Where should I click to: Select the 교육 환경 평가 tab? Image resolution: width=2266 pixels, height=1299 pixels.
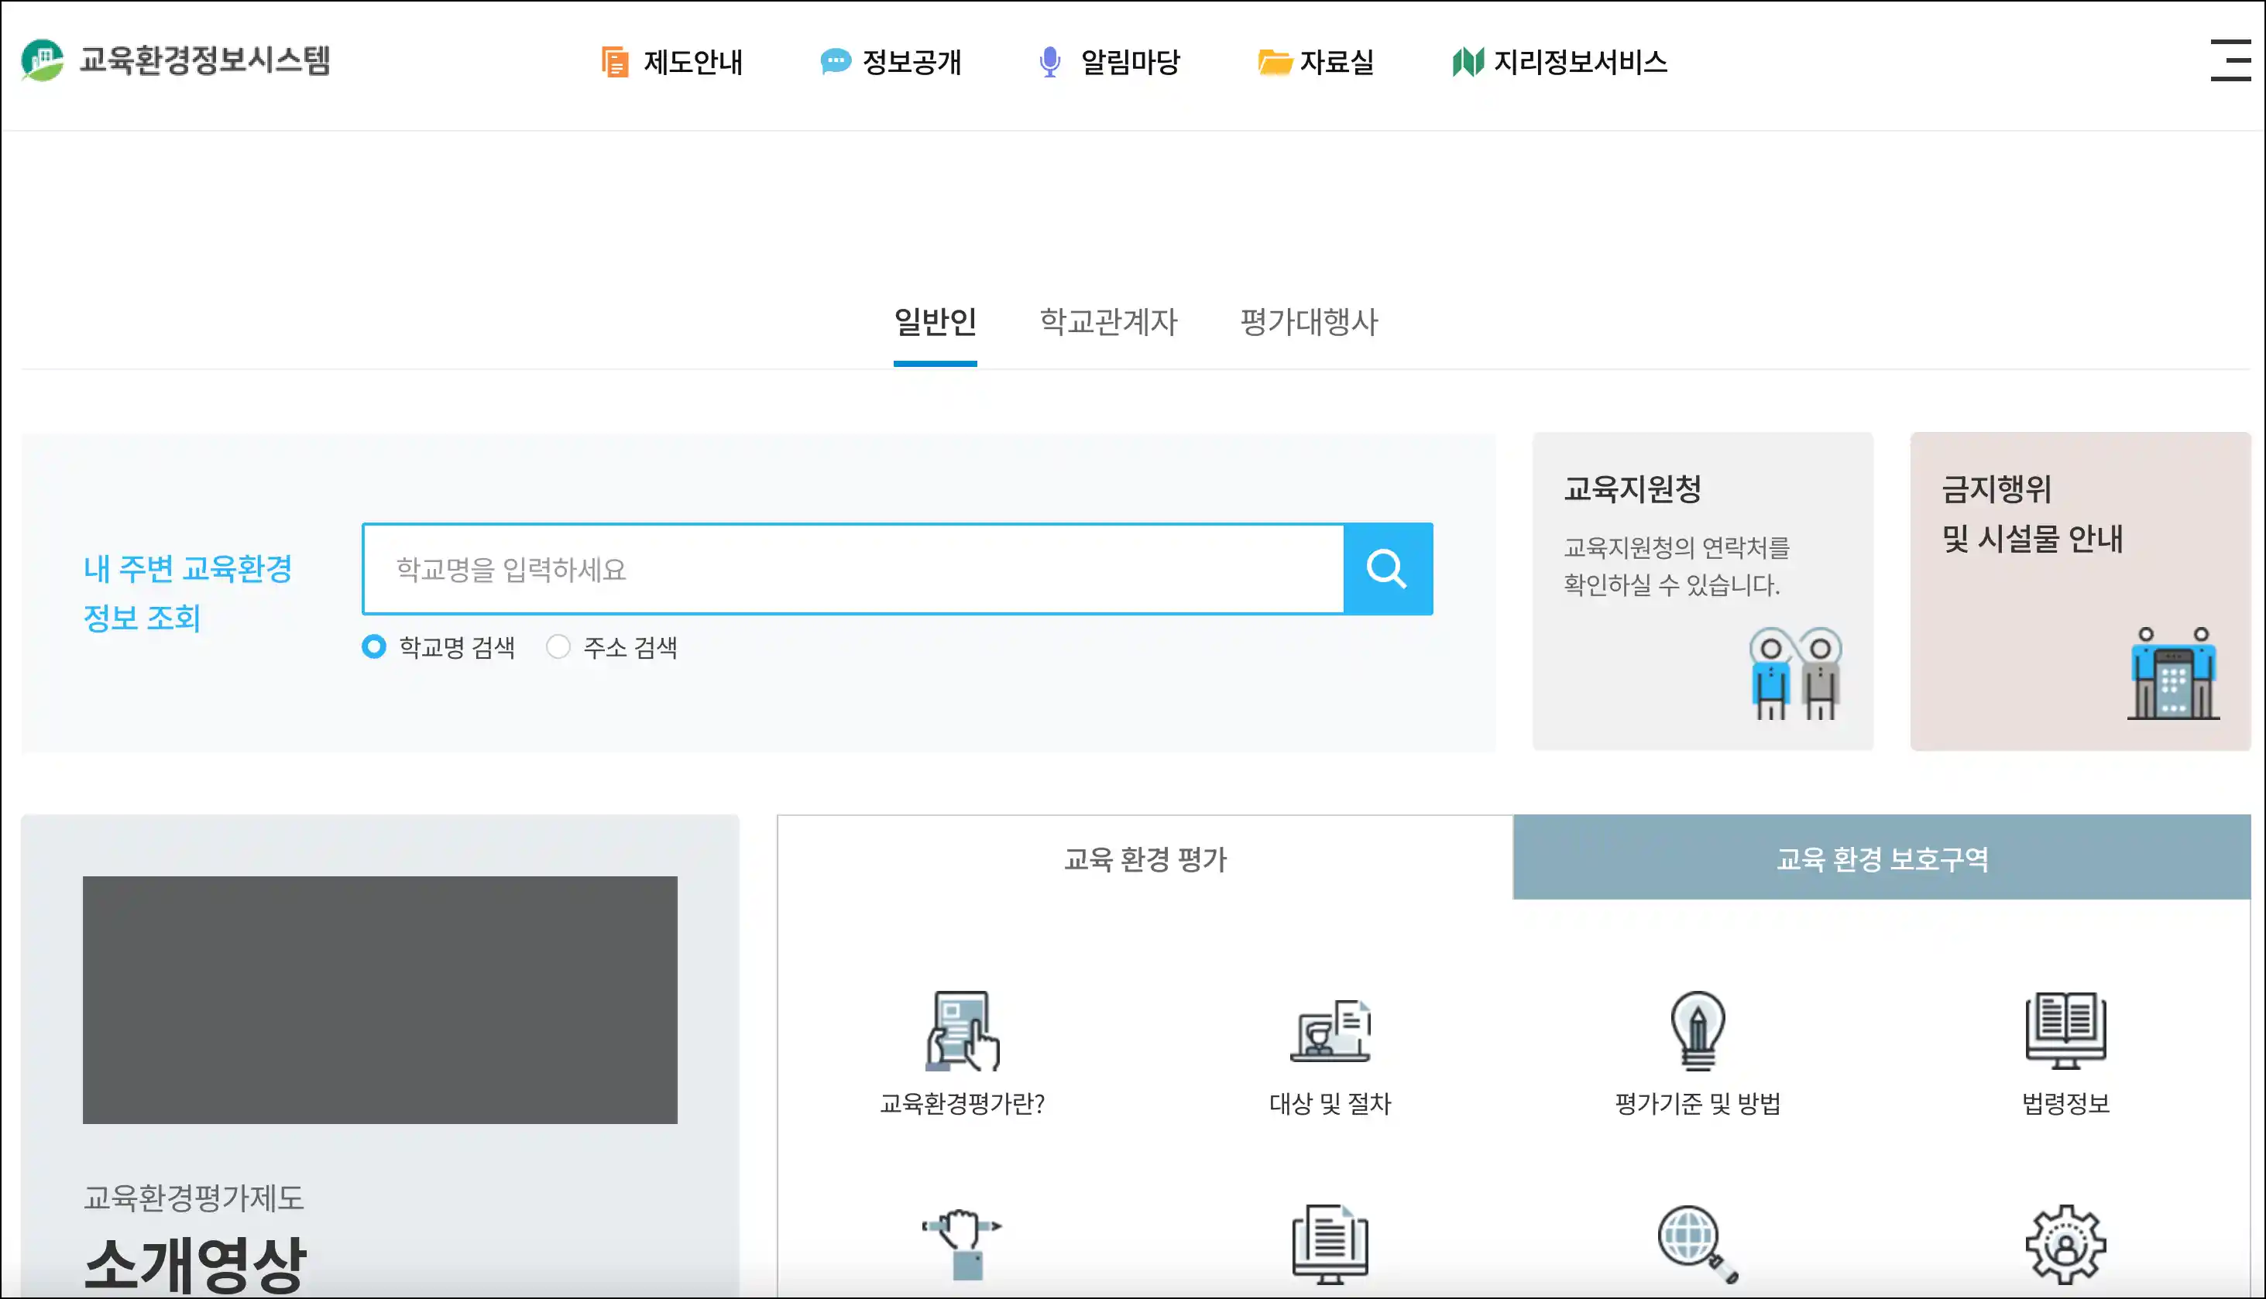1145,859
